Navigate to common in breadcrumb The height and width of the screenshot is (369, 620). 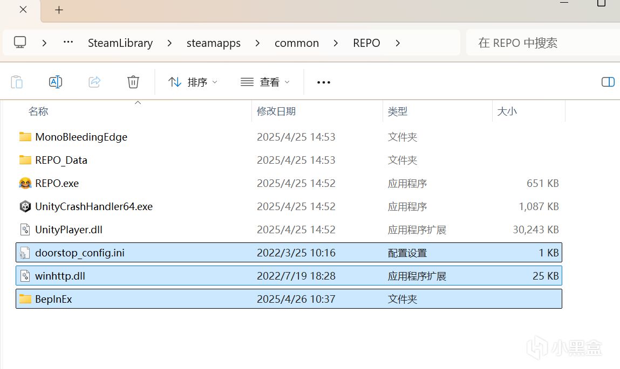pos(297,43)
